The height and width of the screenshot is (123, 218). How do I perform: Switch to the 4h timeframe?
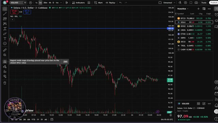pyautogui.click(x=50, y=3)
